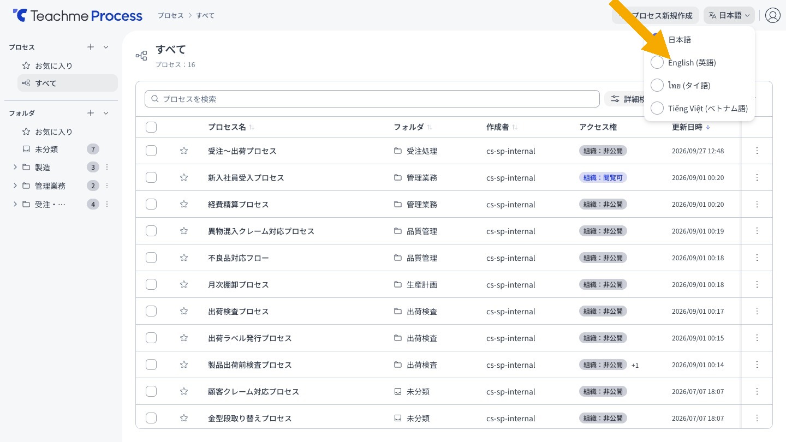Click the プロセスを検索 search field
Screen dimensions: 786x442
[x=372, y=99]
